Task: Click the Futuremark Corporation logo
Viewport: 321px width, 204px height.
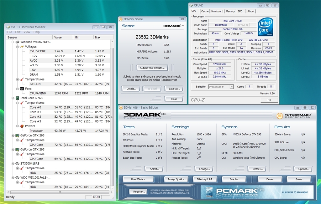Action: pyautogui.click(x=294, y=116)
